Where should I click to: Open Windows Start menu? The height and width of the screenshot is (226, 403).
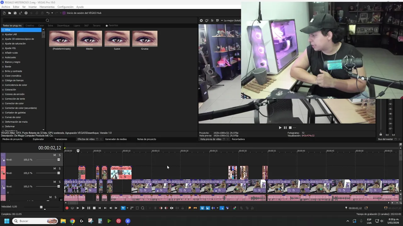pyautogui.click(x=7, y=221)
